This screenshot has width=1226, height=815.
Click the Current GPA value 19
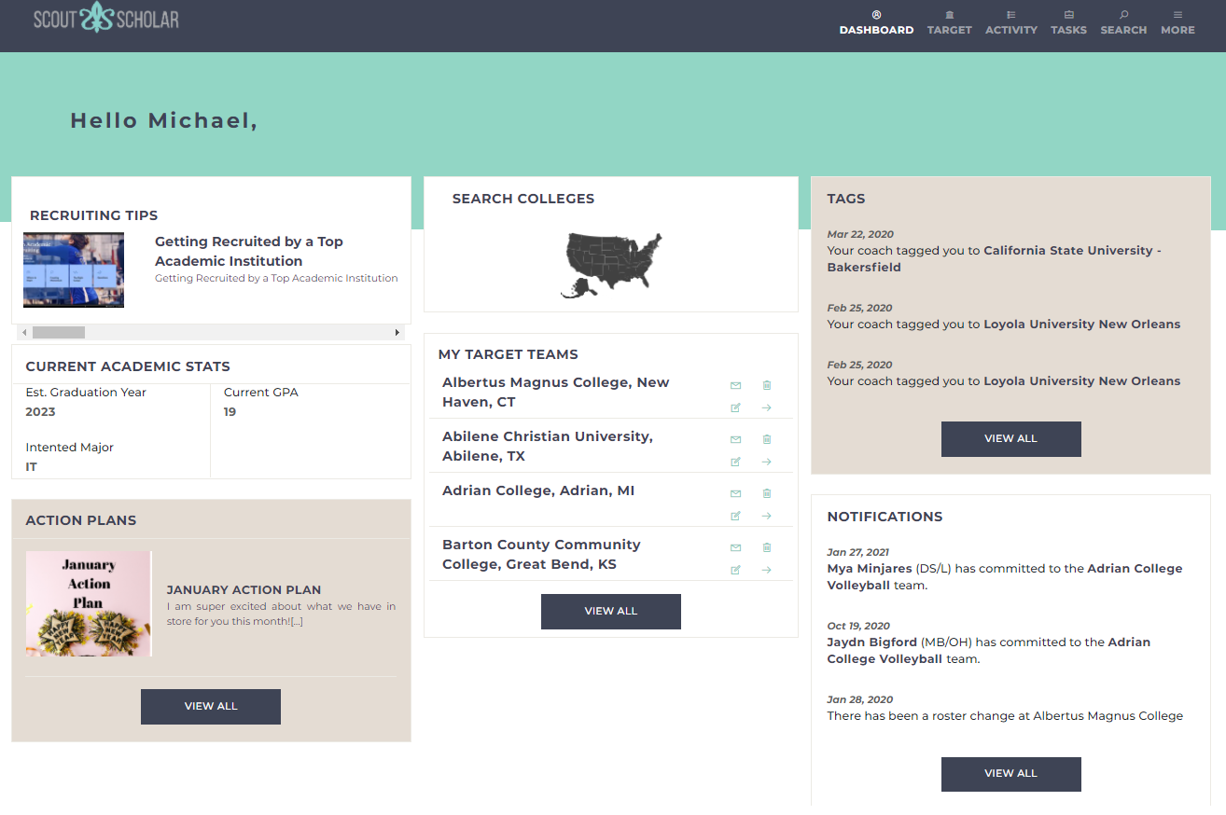tap(230, 412)
